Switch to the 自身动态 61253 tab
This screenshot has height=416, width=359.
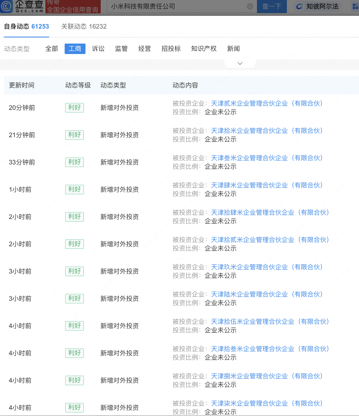[x=26, y=26]
